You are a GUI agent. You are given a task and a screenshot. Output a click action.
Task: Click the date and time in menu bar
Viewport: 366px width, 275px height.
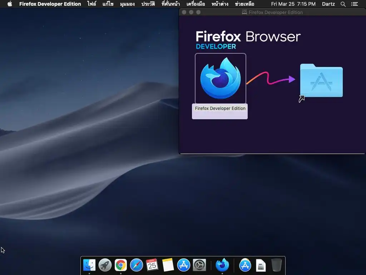[293, 4]
